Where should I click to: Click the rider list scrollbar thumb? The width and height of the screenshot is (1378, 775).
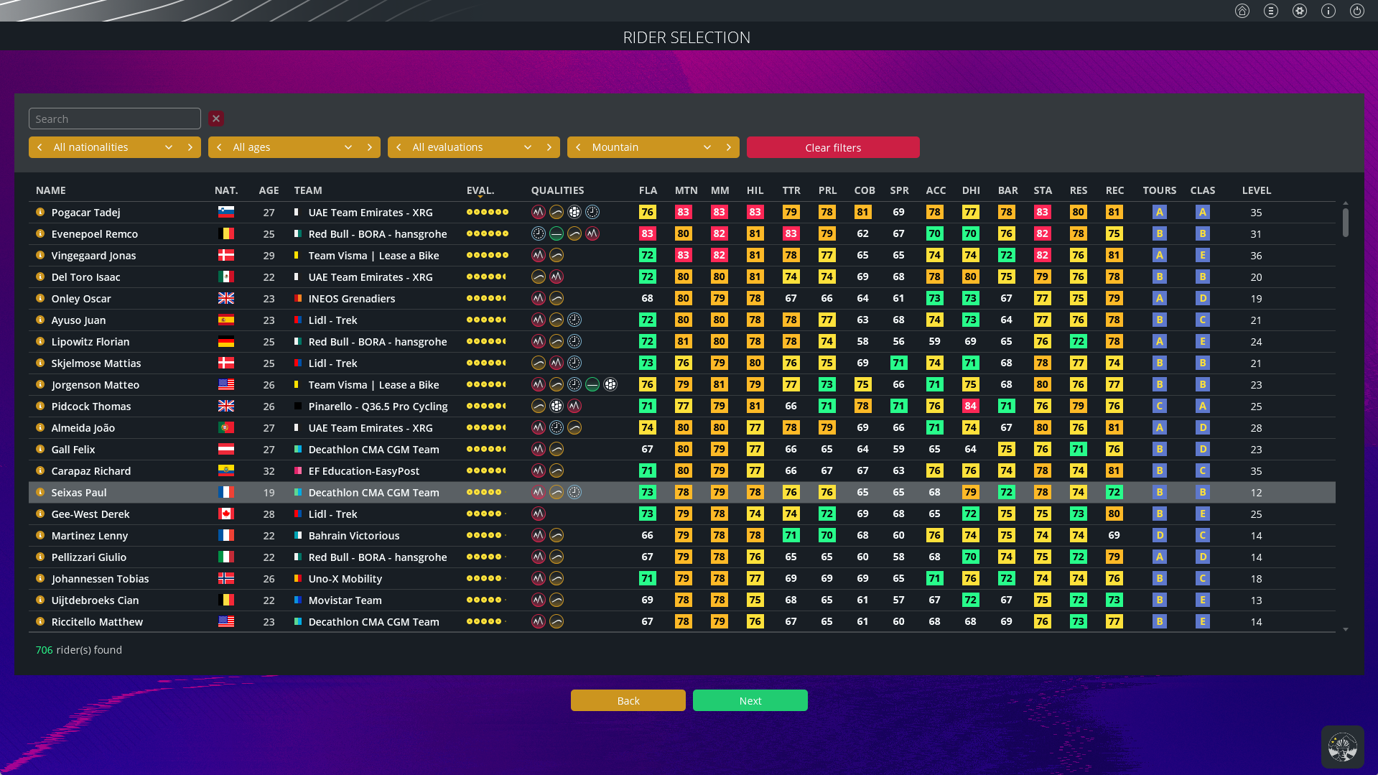click(x=1345, y=222)
